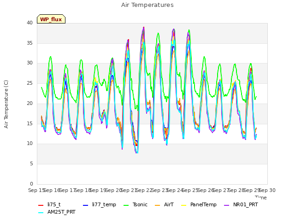Click the 10 y-axis tick label
Image resolution: width=295 pixels, height=221 pixels.
(x=29, y=144)
